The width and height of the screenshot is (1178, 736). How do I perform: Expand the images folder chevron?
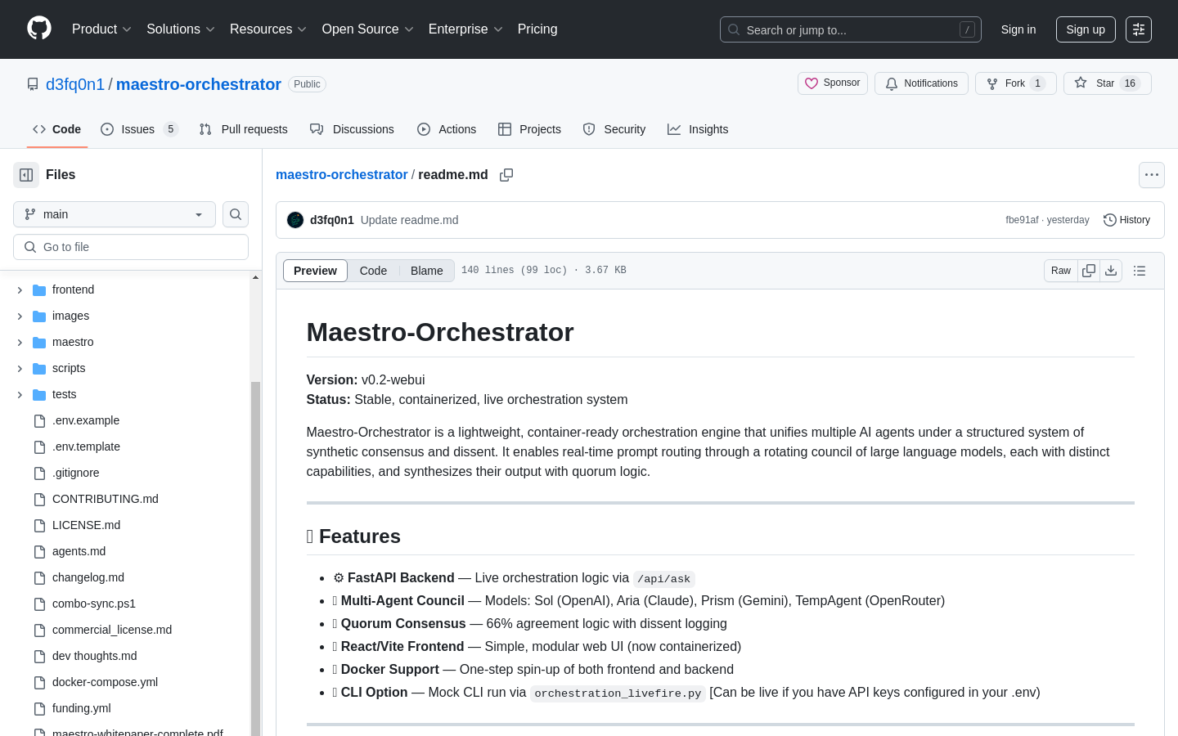tap(20, 316)
